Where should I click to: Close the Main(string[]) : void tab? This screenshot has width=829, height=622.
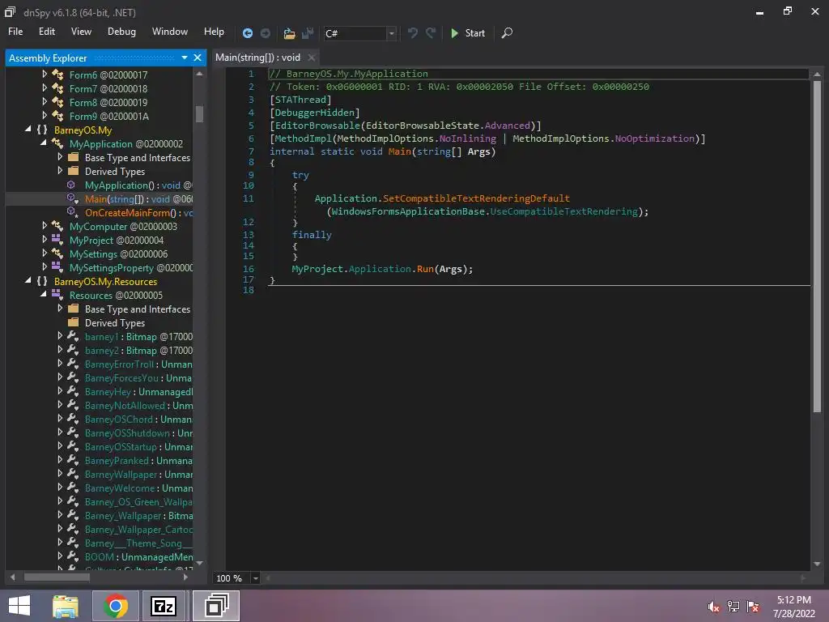click(312, 58)
